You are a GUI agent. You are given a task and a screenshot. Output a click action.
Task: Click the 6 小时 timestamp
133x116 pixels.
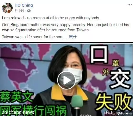(x=19, y=11)
